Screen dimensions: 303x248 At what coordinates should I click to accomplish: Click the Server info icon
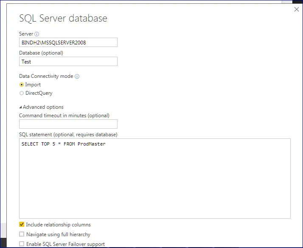pyautogui.click(x=37, y=34)
